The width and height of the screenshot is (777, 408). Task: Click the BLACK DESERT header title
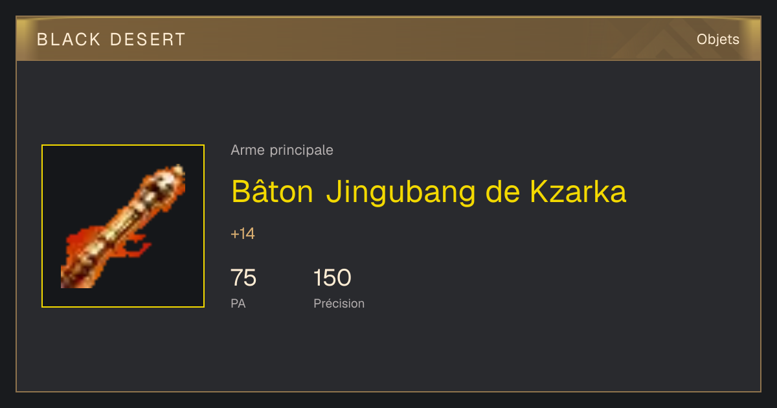[111, 40]
